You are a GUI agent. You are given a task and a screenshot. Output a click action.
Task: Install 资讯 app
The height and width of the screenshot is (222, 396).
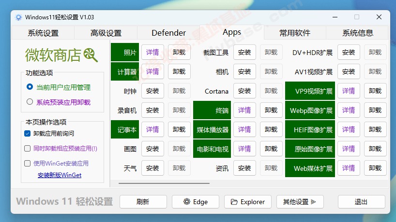pyautogui.click(x=244, y=168)
